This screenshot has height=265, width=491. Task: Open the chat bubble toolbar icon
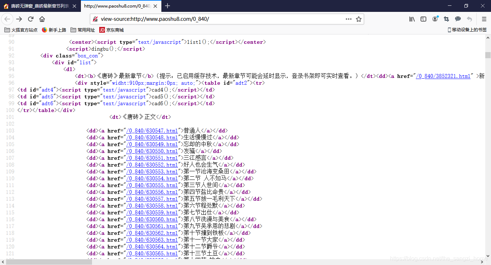(x=458, y=19)
